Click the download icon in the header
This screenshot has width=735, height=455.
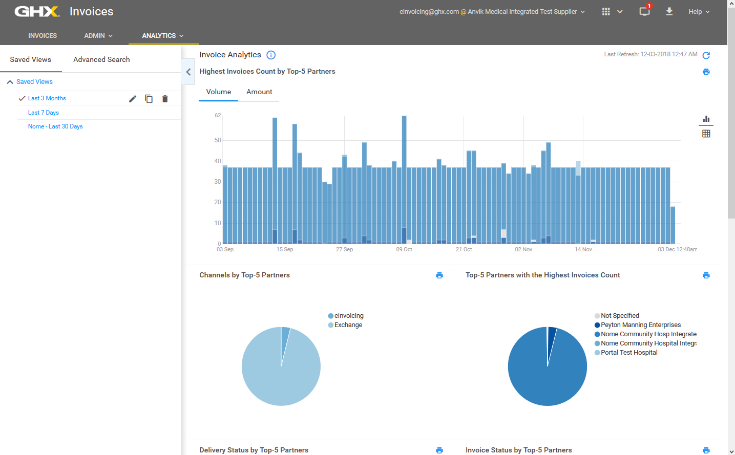pos(669,11)
